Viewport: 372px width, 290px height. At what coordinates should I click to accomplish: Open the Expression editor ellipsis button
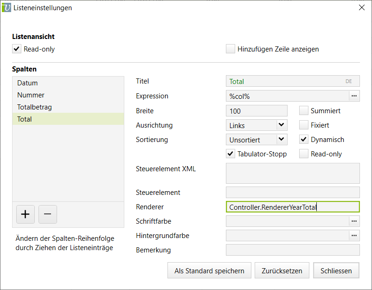click(354, 96)
